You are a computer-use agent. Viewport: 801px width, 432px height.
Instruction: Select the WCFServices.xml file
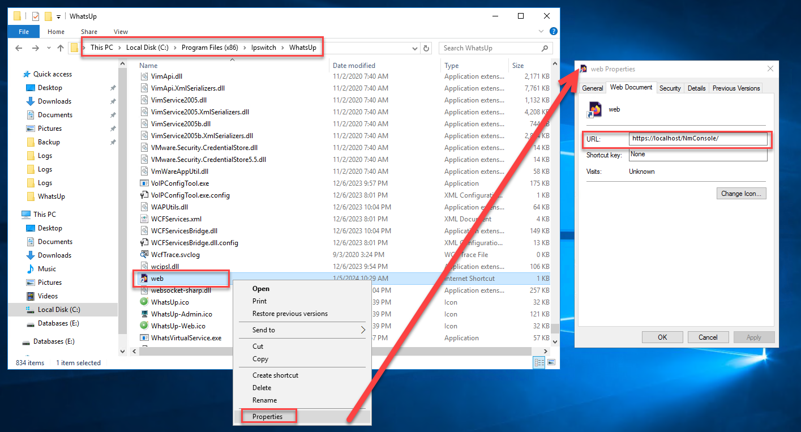[x=176, y=219]
